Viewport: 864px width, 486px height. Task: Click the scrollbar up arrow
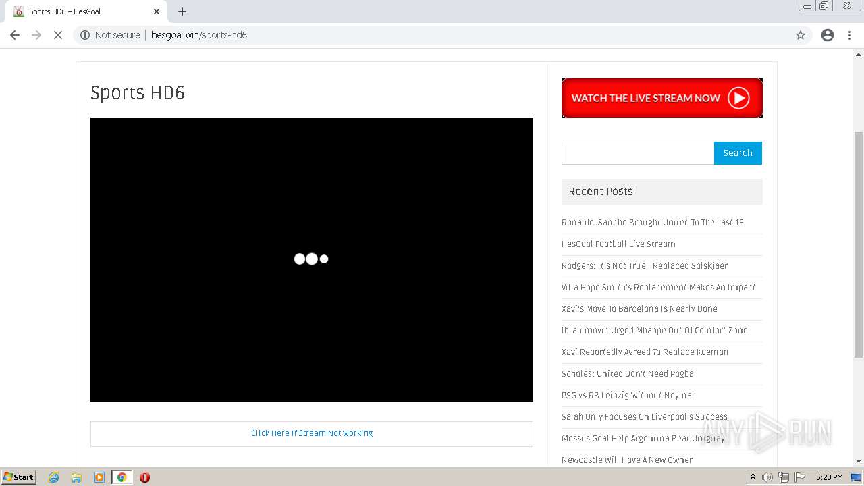coord(859,54)
